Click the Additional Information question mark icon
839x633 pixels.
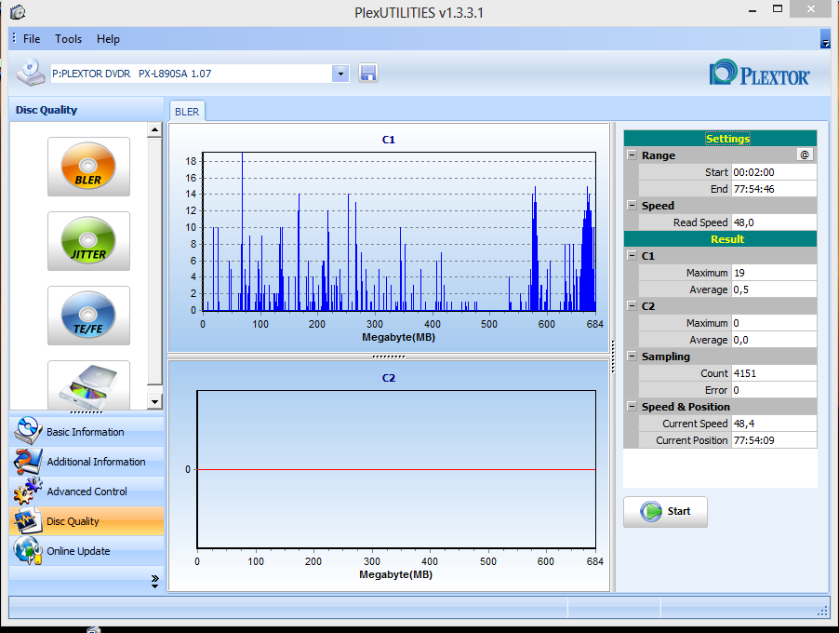27,461
